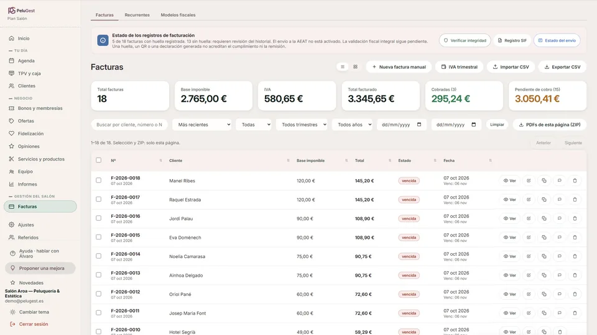The height and width of the screenshot is (335, 597).
Task: Sort by Base imponible column icon
Action: click(x=346, y=161)
